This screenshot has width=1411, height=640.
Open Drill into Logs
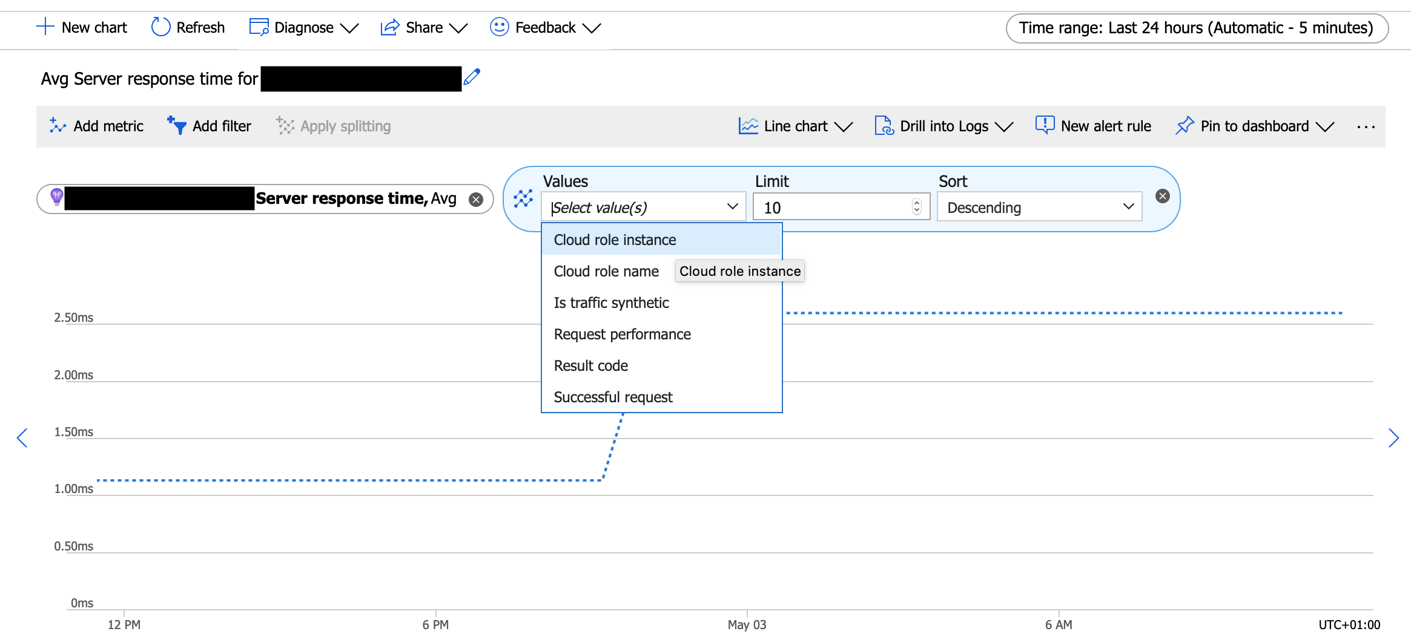click(x=943, y=126)
